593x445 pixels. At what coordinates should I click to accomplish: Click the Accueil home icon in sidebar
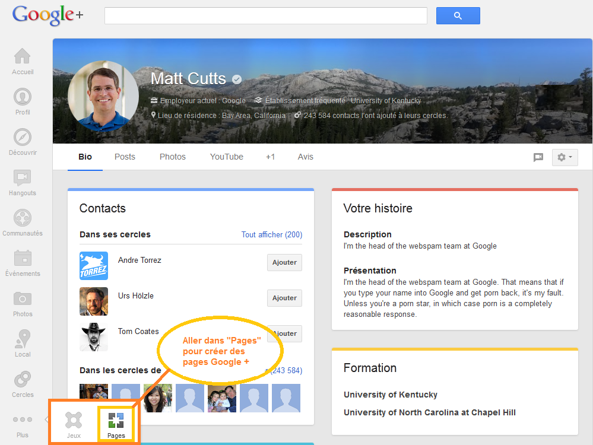(23, 57)
